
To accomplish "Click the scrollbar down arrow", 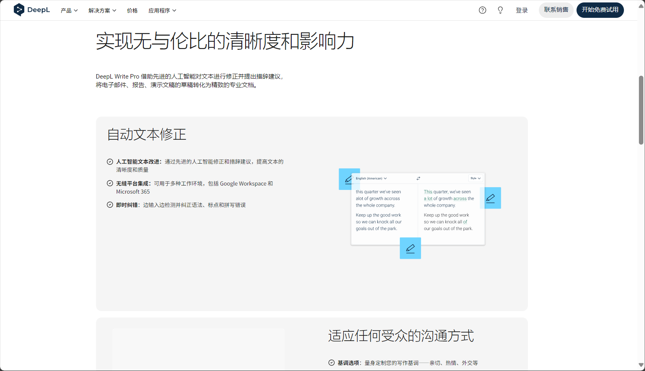I will pos(641,365).
